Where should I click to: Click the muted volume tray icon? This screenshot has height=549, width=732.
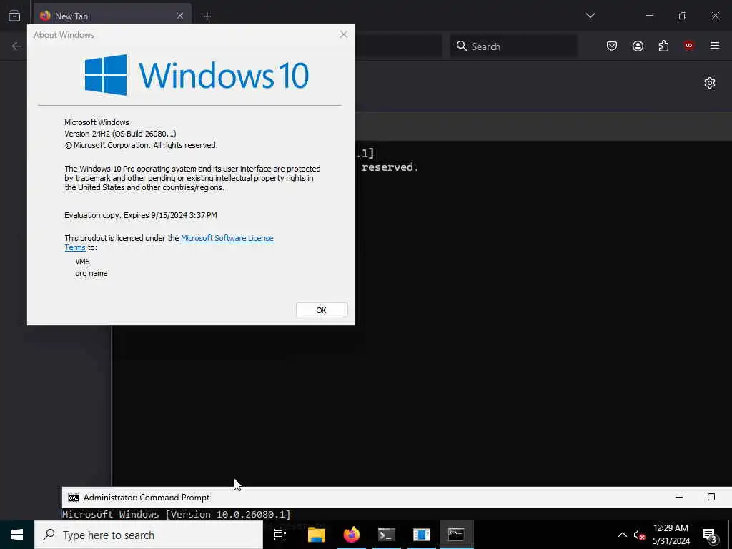638,535
